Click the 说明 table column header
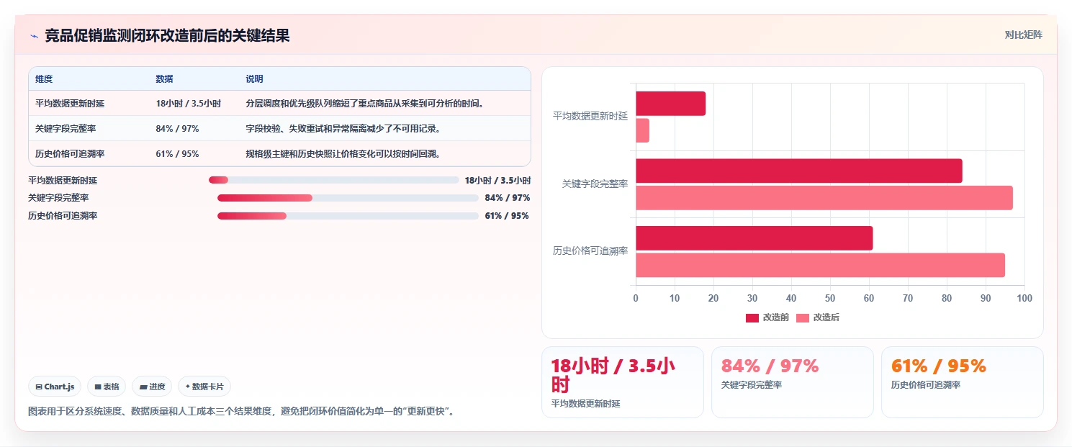Image resolution: width=1072 pixels, height=447 pixels. click(x=254, y=79)
